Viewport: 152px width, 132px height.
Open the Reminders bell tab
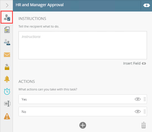pos(7,79)
